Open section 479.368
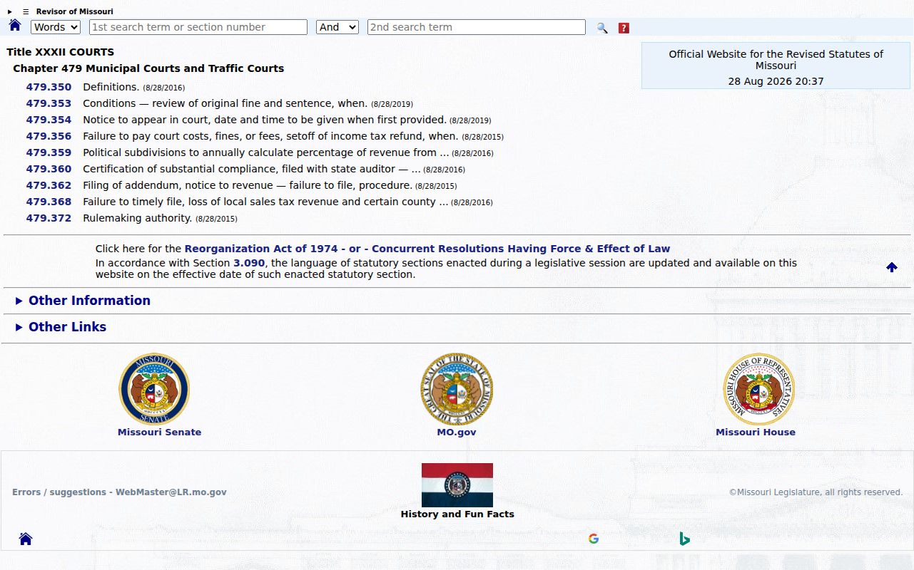The image size is (914, 570). [x=49, y=202]
